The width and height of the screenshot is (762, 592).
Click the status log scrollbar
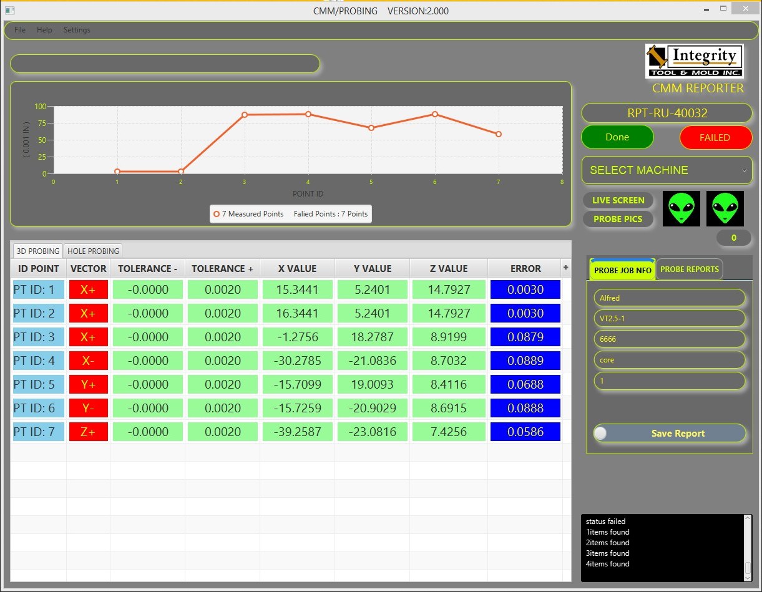748,548
